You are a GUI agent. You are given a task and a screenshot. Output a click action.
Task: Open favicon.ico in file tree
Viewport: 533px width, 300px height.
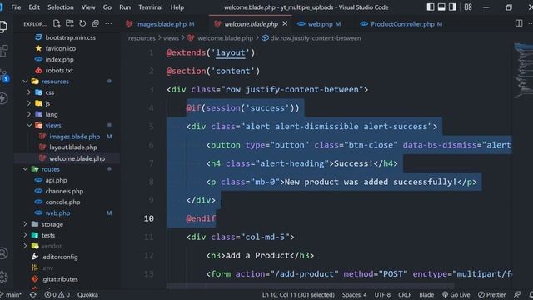tap(61, 48)
